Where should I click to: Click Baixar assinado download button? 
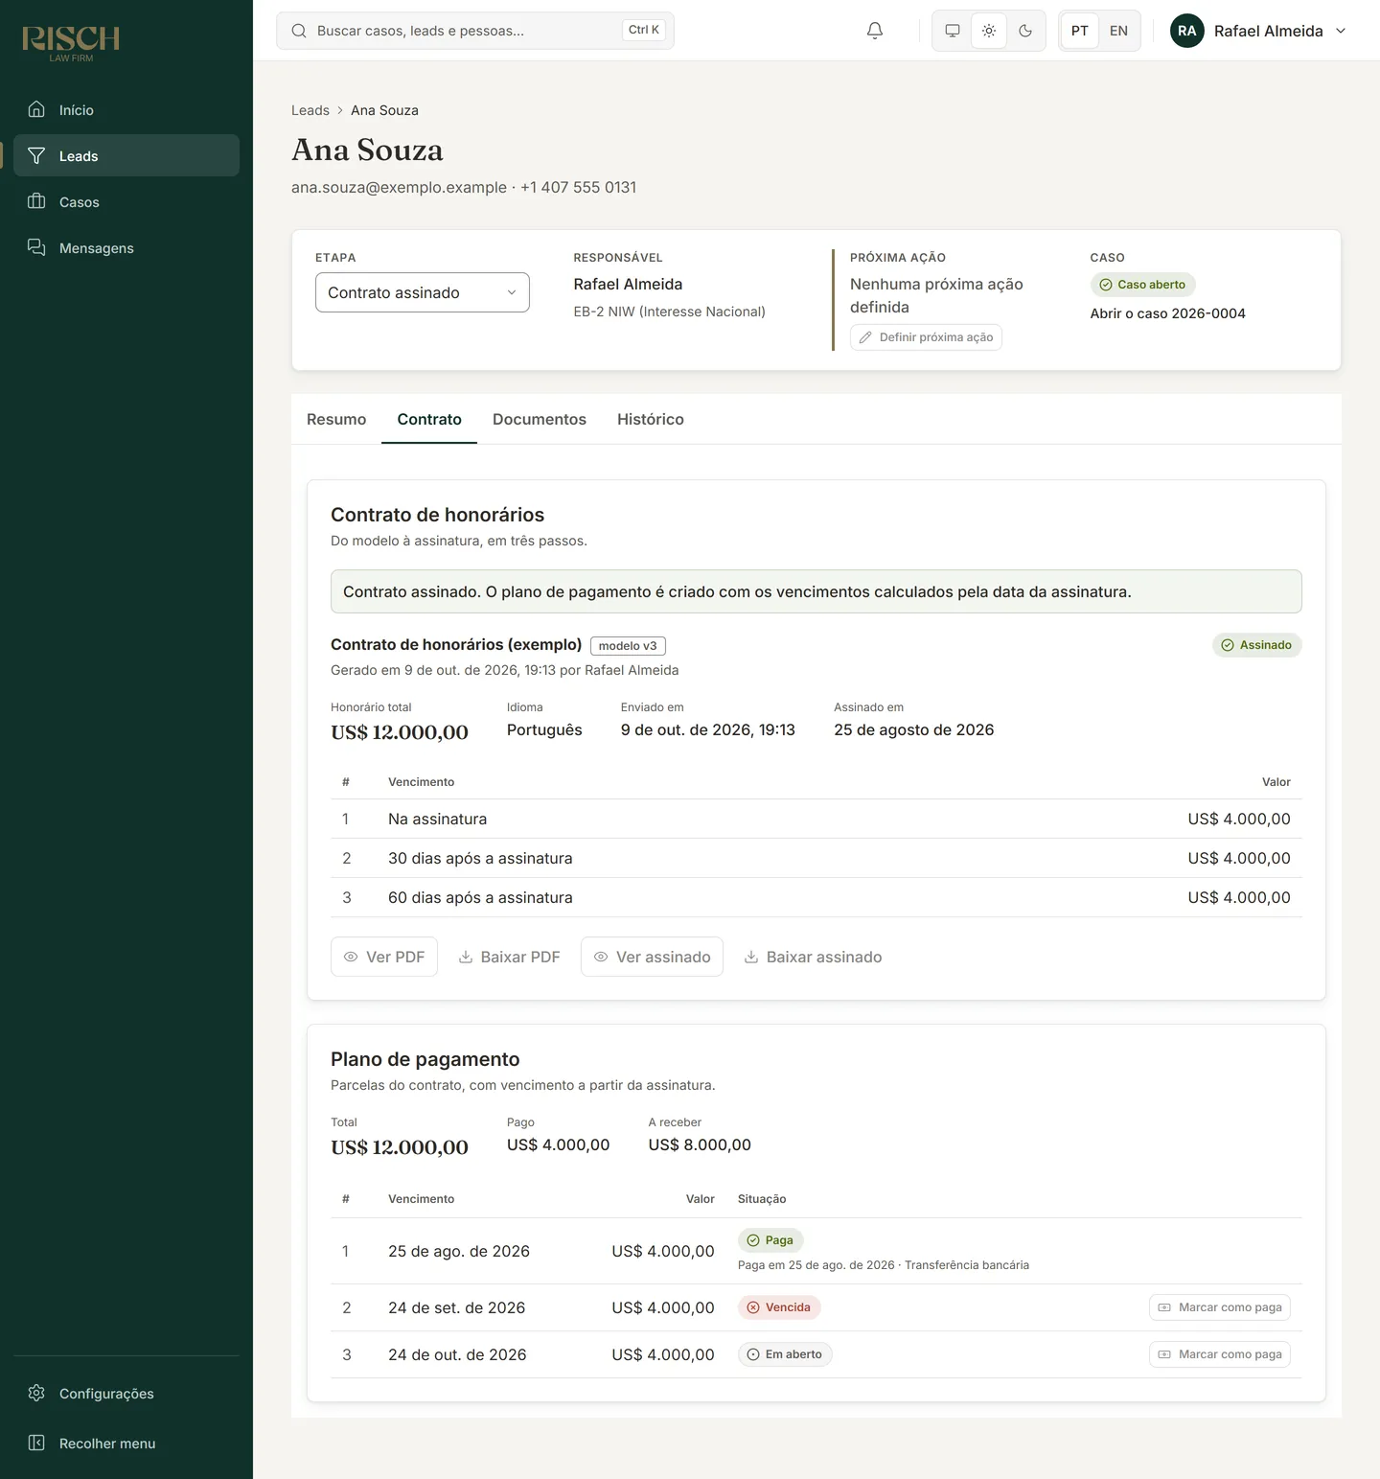(x=814, y=957)
